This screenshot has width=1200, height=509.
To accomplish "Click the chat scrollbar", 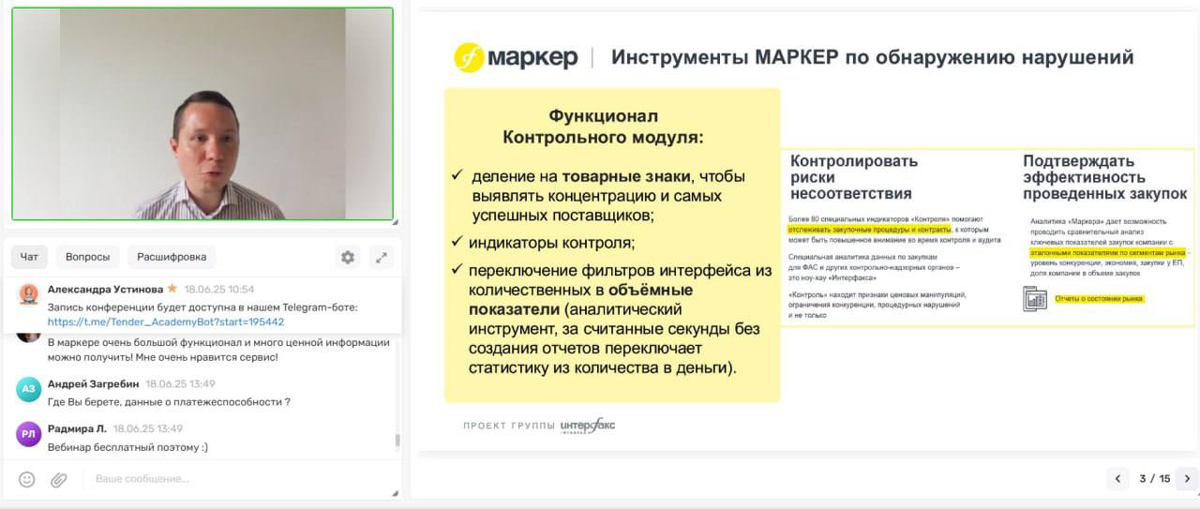I will tap(397, 440).
